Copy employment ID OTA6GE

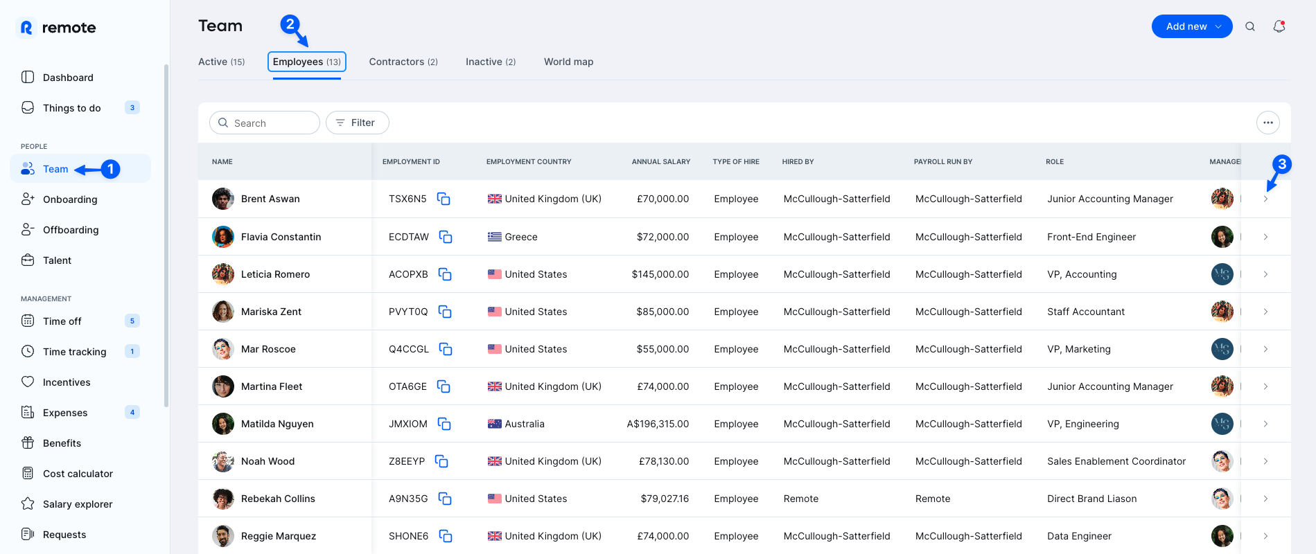click(444, 386)
